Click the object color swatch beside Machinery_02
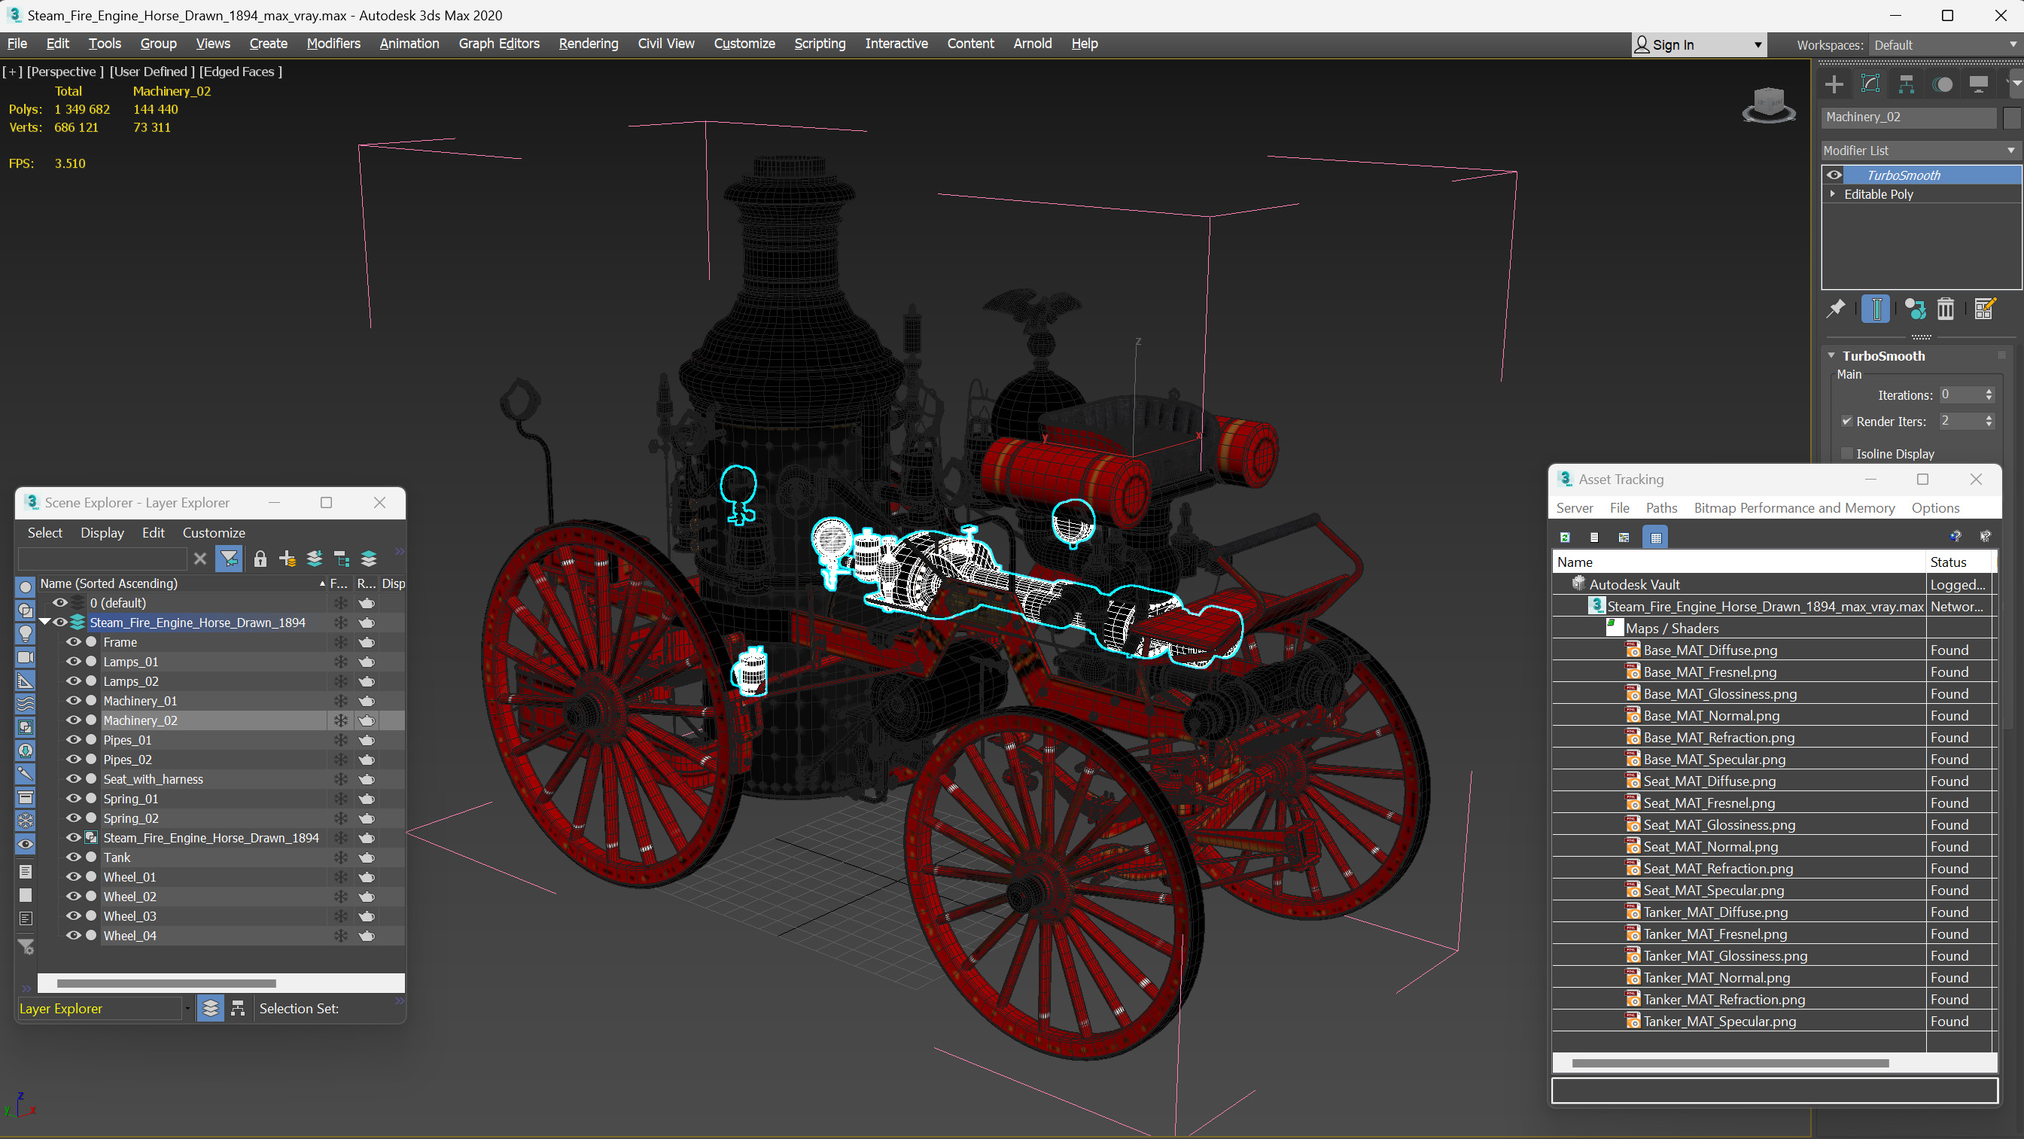2024x1139 pixels. (x=2011, y=117)
